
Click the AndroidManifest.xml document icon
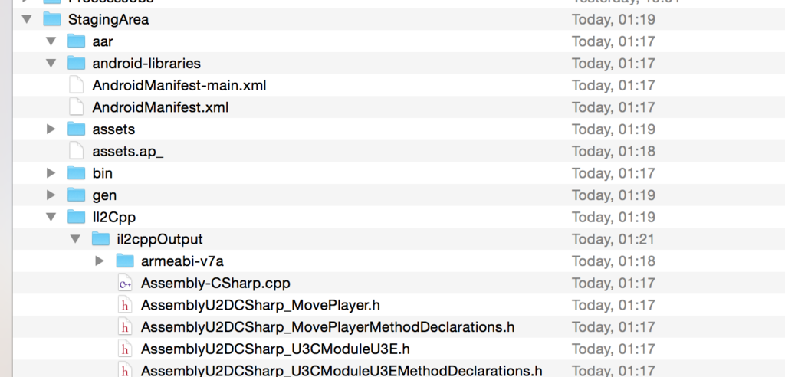(76, 107)
